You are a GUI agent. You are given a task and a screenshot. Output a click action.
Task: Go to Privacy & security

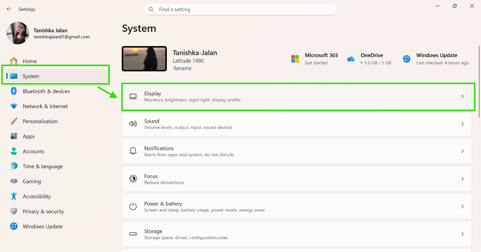(x=59, y=211)
